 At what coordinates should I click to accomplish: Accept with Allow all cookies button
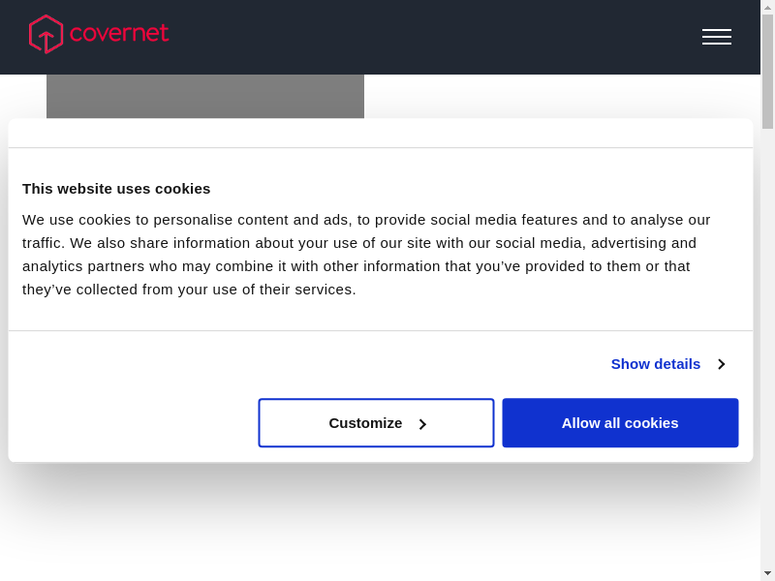click(x=620, y=423)
